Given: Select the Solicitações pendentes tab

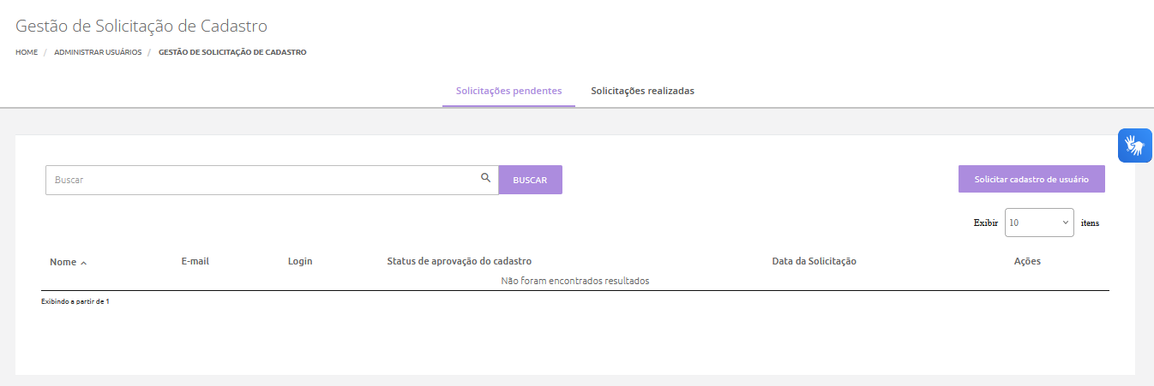Looking at the screenshot, I should tap(508, 91).
